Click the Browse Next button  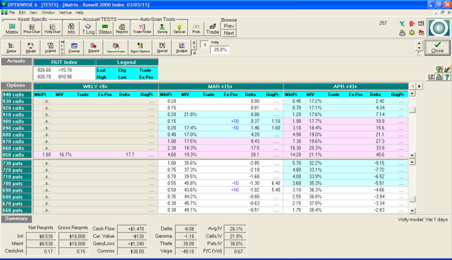(x=229, y=33)
